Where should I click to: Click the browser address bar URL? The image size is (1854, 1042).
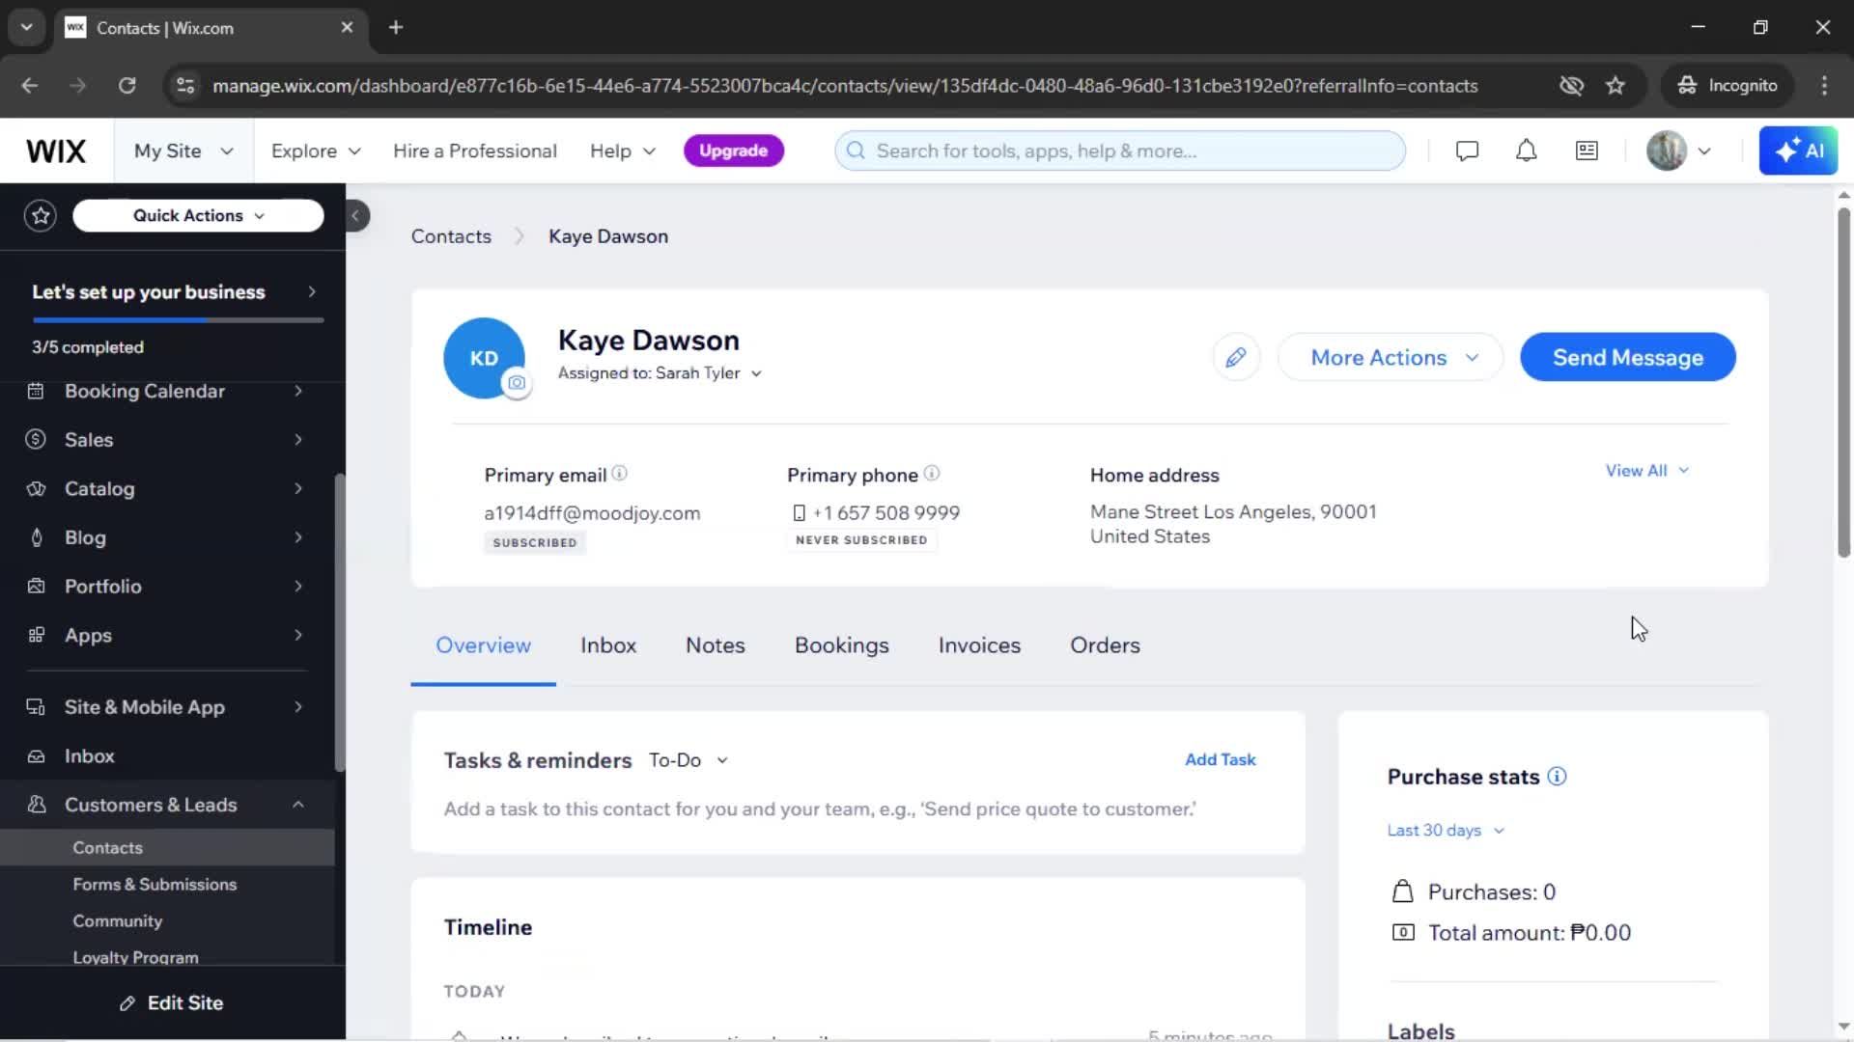845,86
